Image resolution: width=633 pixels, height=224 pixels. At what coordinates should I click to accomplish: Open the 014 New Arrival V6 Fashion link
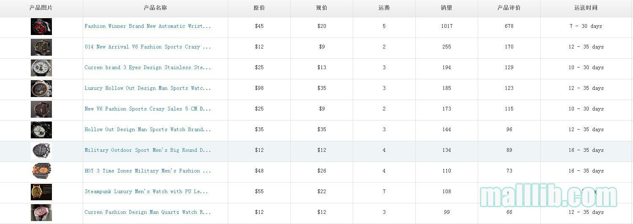148,47
